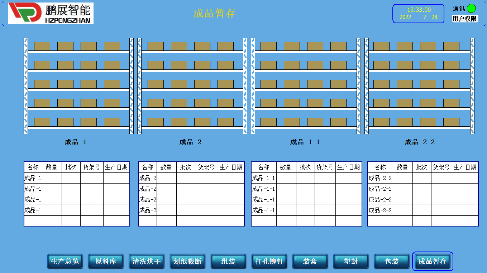Click the 成品-2-2 storage shelf graphic
This screenshot has width=487, height=273.
[419, 86]
